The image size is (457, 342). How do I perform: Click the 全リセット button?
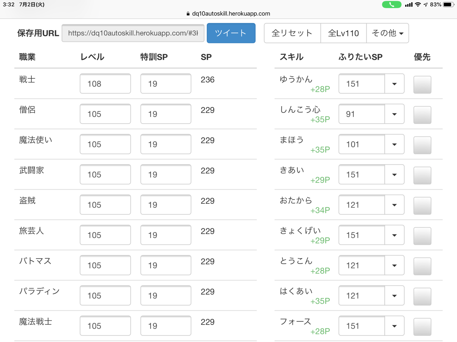[292, 33]
